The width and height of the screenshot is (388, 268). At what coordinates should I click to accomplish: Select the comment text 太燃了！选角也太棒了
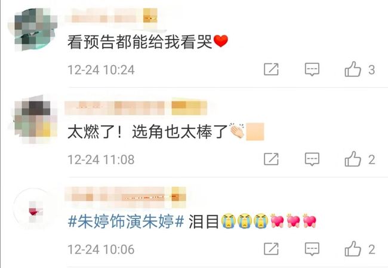point(147,131)
